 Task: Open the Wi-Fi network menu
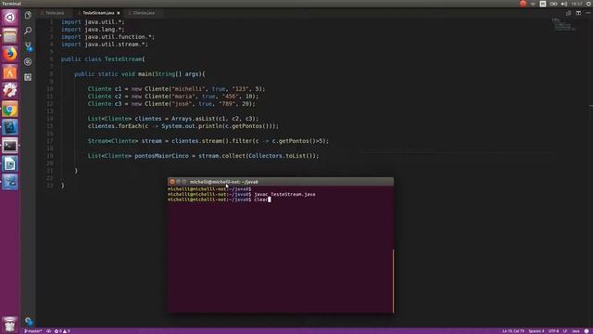click(x=533, y=4)
